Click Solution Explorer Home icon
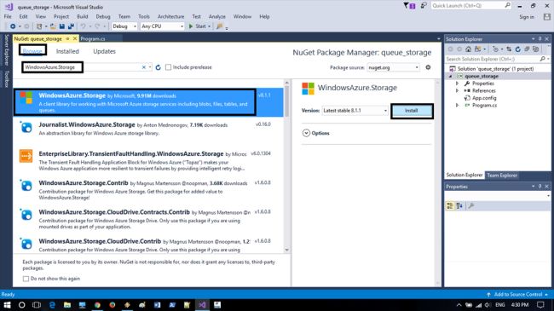The height and width of the screenshot is (311, 554). 468,49
